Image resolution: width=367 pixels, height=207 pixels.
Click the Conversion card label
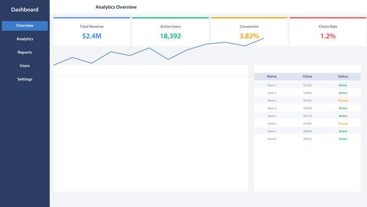click(x=249, y=26)
